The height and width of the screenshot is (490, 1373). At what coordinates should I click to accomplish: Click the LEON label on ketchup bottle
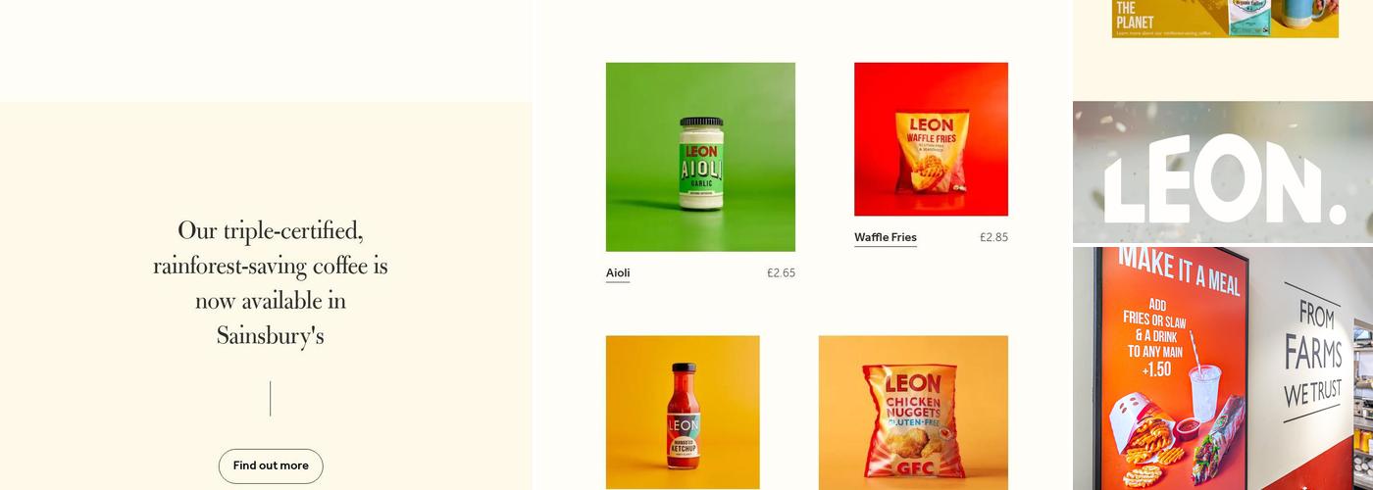point(685,426)
